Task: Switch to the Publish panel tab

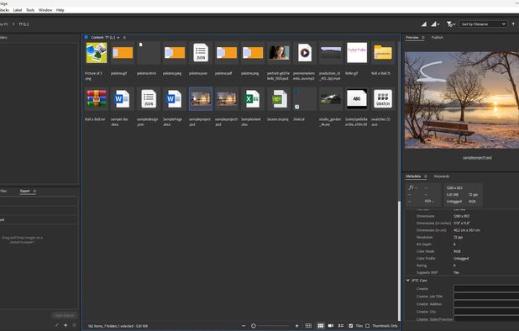Action: (x=438, y=38)
